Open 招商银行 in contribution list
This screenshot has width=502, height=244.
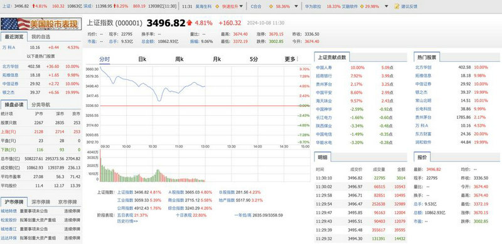point(324,76)
